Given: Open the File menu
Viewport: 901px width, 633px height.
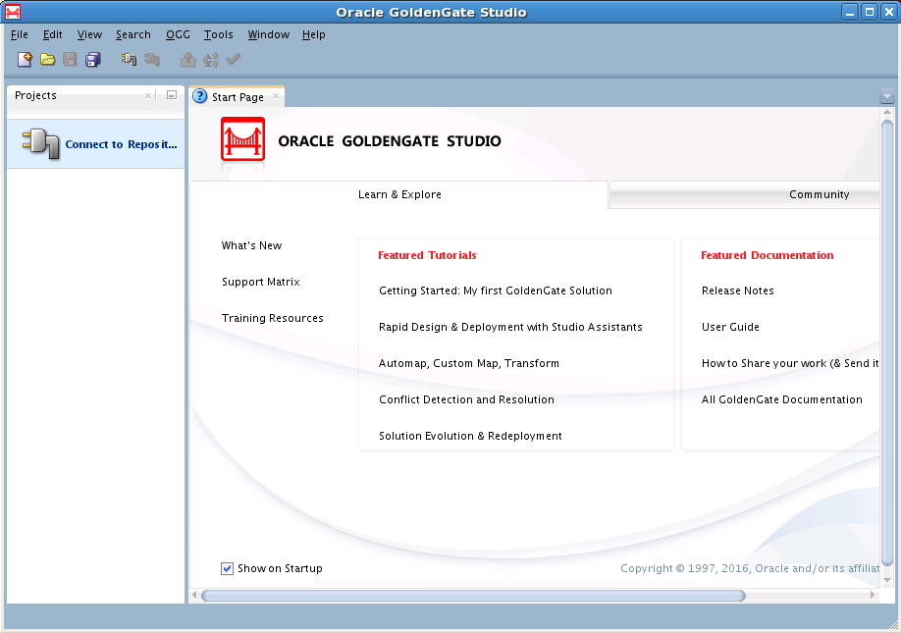Looking at the screenshot, I should pos(19,34).
